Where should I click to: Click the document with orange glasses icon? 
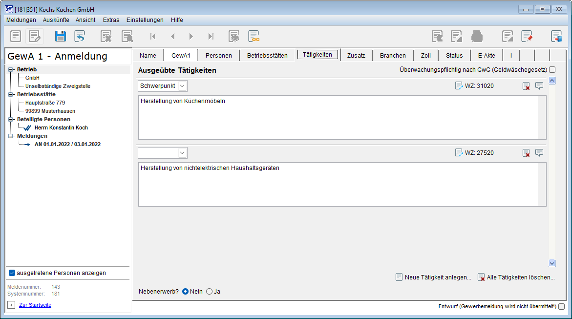pos(254,36)
